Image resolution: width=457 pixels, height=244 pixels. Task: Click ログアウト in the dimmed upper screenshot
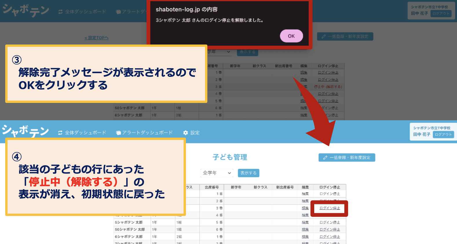[441, 13]
